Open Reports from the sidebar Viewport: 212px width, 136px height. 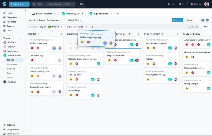tap(9, 26)
